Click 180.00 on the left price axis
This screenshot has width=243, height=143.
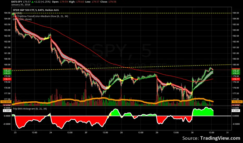[x=7, y=65]
